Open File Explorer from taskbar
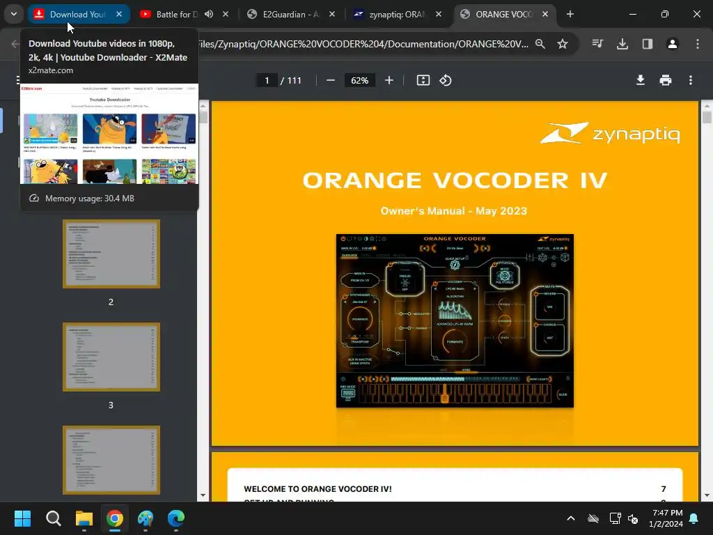Screen dimensions: 713x535 coord(84,518)
